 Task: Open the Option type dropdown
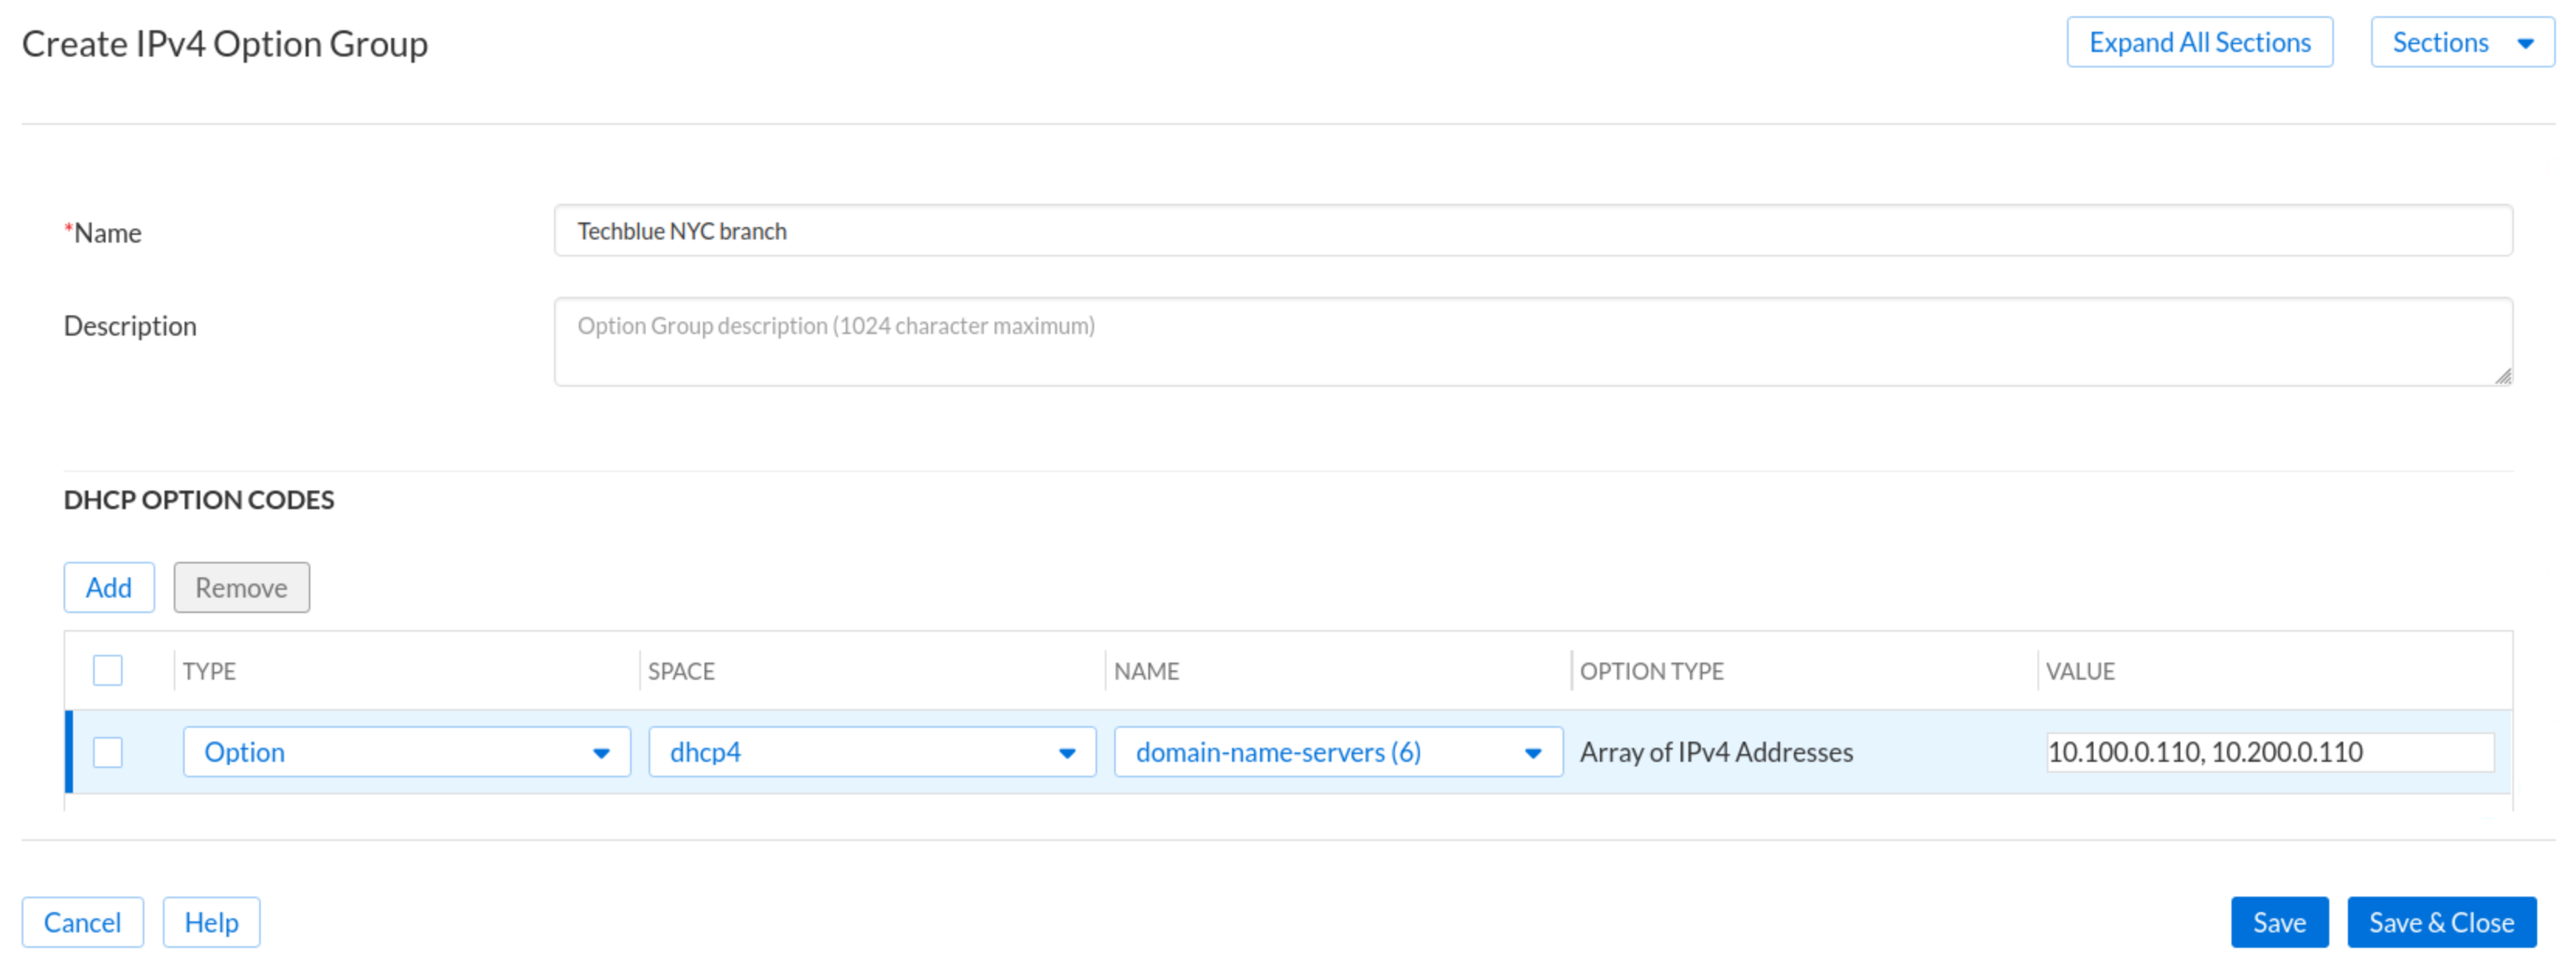pyautogui.click(x=406, y=751)
